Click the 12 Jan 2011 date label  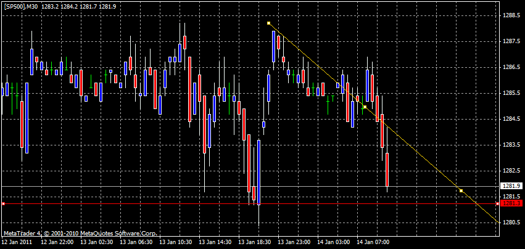click(17, 242)
